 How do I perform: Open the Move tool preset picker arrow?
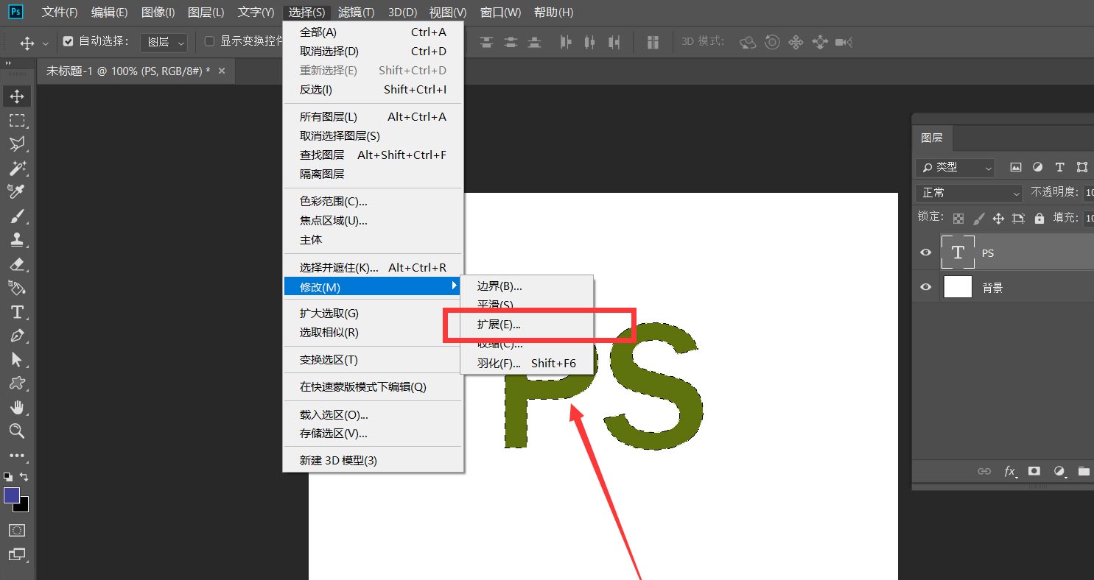45,43
